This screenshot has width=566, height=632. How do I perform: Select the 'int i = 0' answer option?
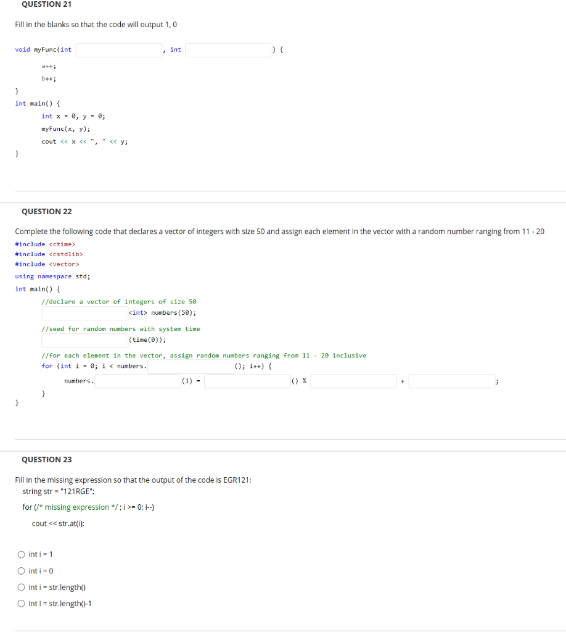pyautogui.click(x=21, y=571)
